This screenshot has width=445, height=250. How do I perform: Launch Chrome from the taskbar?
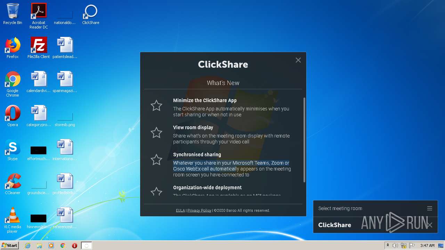(63, 245)
